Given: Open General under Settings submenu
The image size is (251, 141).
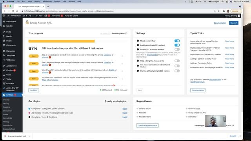Looking at the screenshot, I should pyautogui.click(x=6, y=100).
